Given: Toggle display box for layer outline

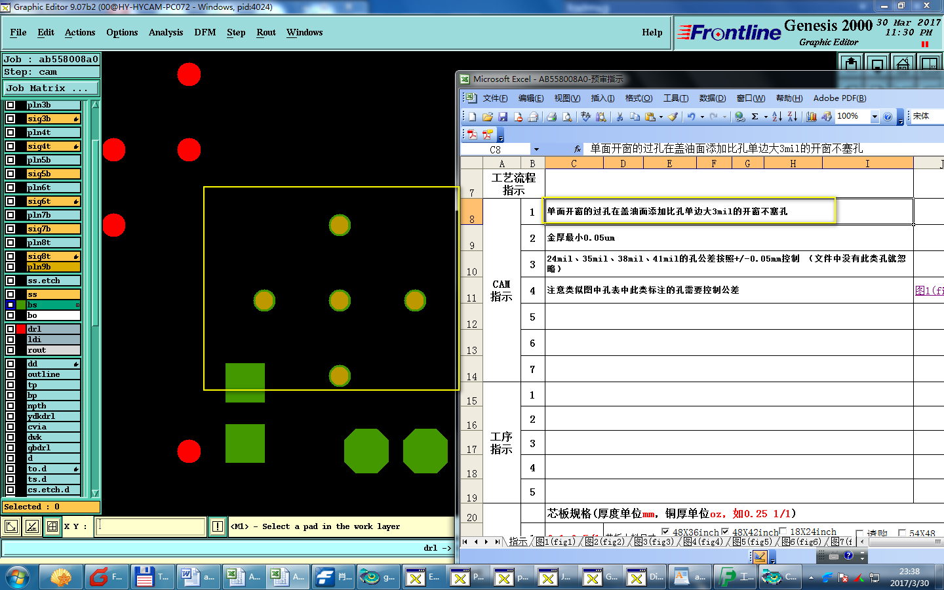Looking at the screenshot, I should pyautogui.click(x=10, y=374).
